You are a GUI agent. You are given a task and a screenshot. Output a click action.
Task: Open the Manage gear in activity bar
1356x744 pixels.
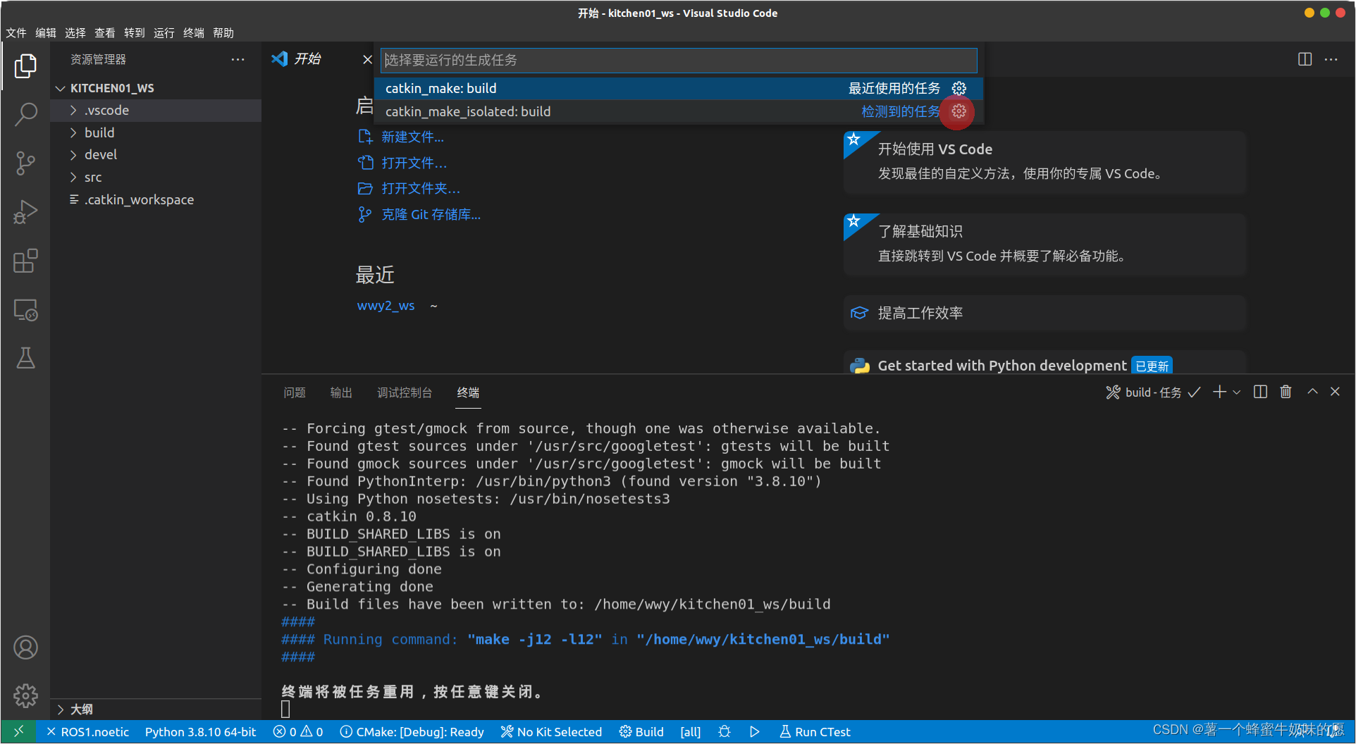point(25,695)
